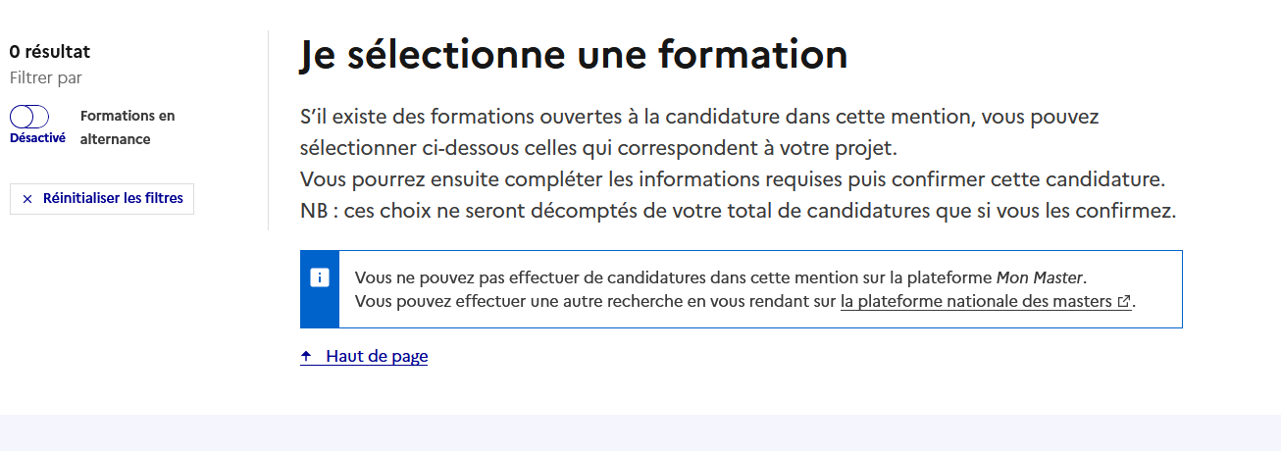Click the info icon in the blue alert

(x=320, y=277)
